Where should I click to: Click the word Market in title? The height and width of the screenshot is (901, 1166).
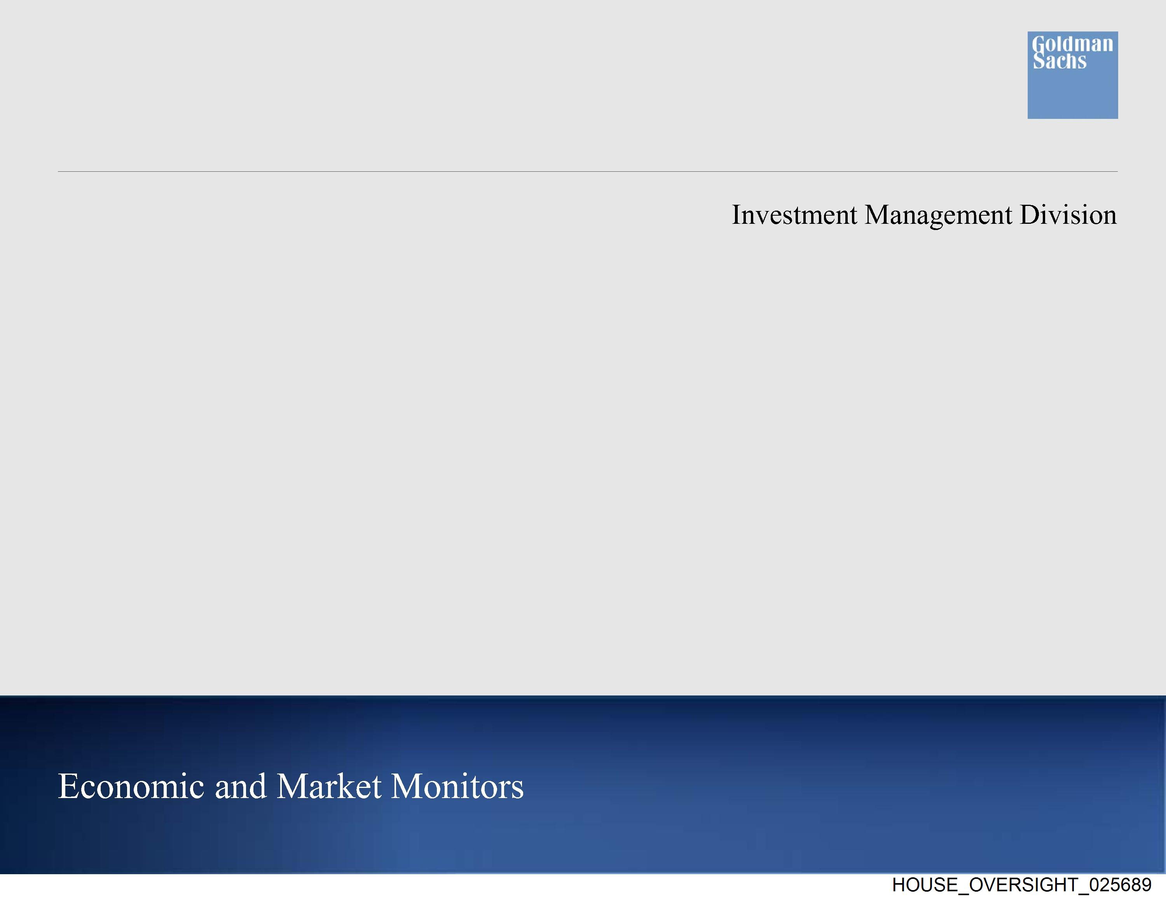[x=329, y=786]
